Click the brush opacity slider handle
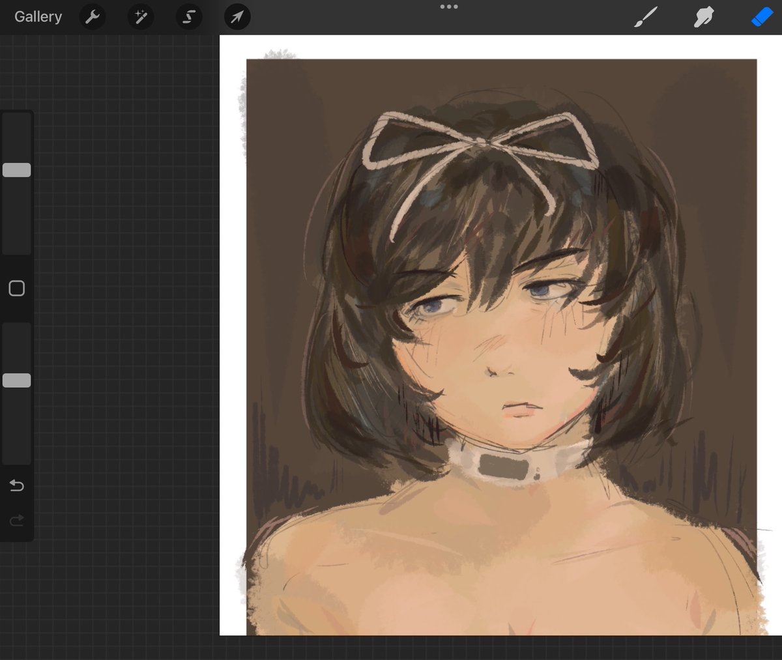Viewport: 782px width, 660px height. pos(17,380)
